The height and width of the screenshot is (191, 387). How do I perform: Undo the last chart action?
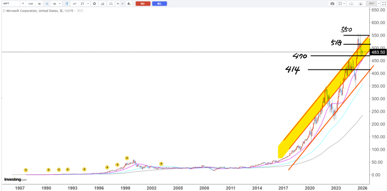118,4
